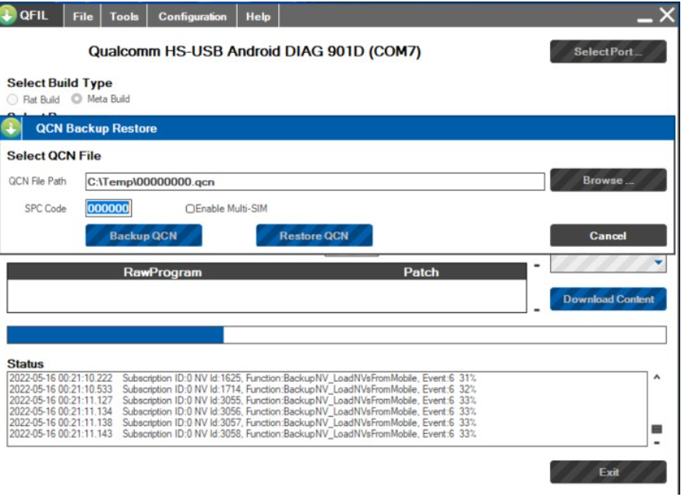The image size is (681, 497).
Task: Select the log line for NV Id:1714
Action: point(243,389)
